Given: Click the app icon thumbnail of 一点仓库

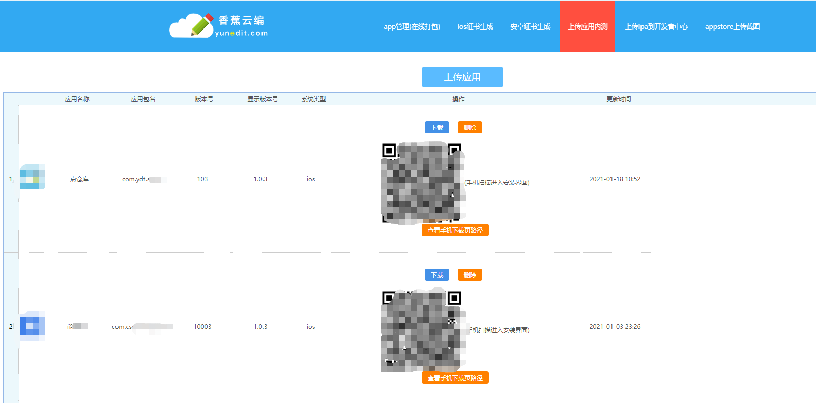Looking at the screenshot, I should coord(33,177).
